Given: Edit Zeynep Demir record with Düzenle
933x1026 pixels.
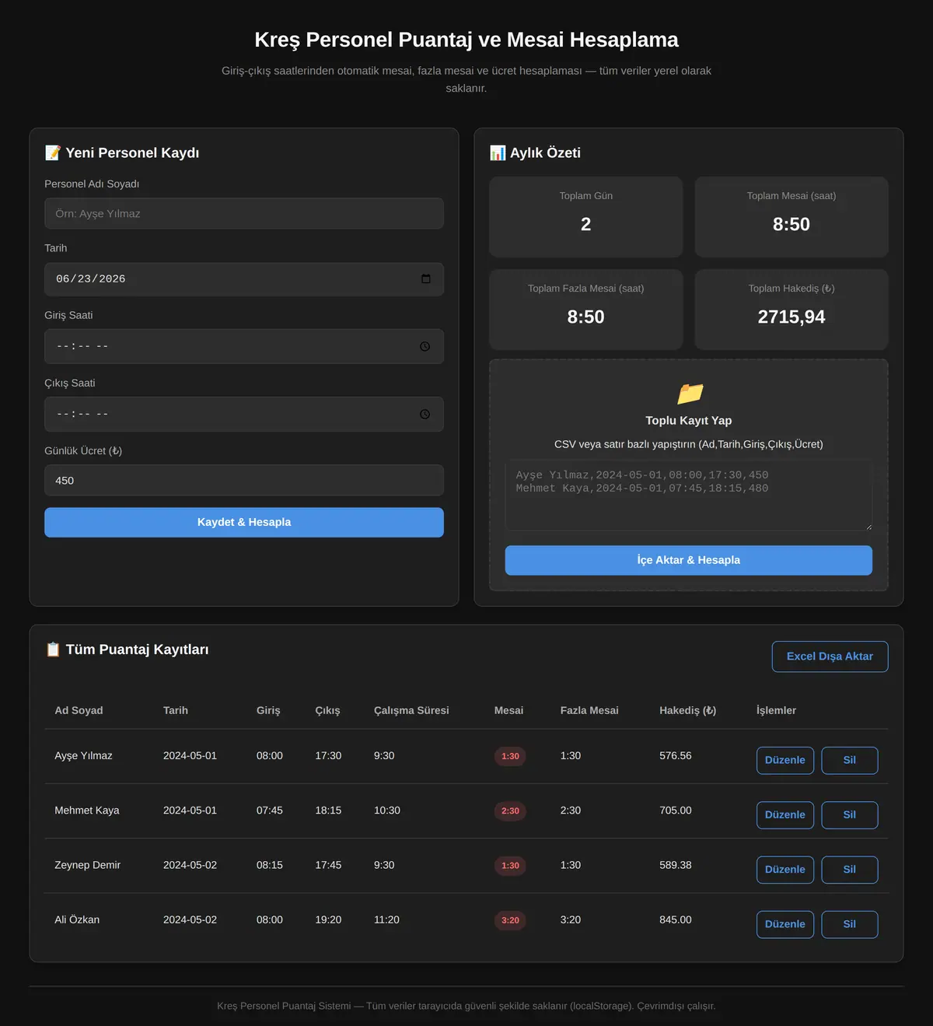Looking at the screenshot, I should click(x=785, y=870).
